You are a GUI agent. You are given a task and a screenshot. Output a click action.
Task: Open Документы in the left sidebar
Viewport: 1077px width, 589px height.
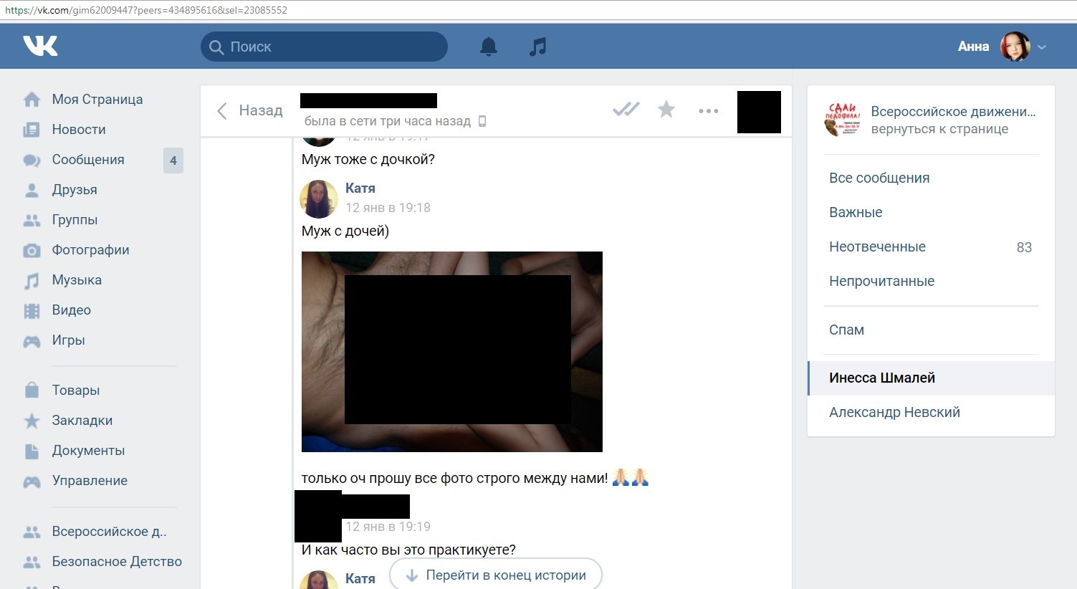click(x=88, y=451)
